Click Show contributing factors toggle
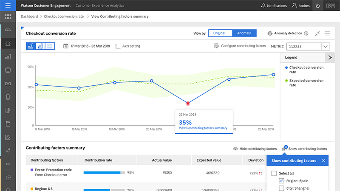 (x=304, y=149)
